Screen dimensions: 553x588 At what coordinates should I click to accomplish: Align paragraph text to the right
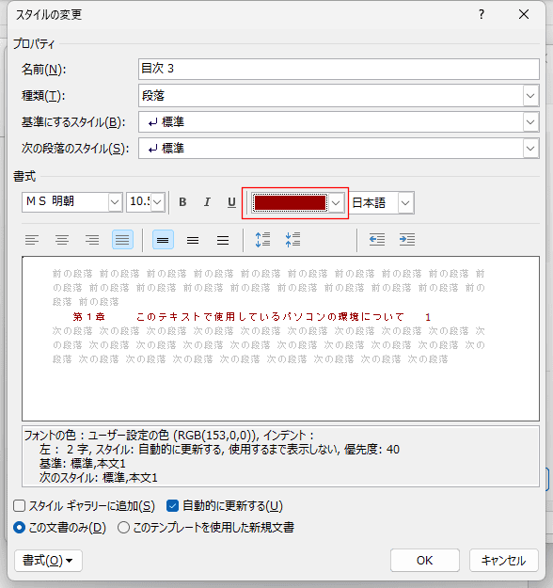(92, 240)
